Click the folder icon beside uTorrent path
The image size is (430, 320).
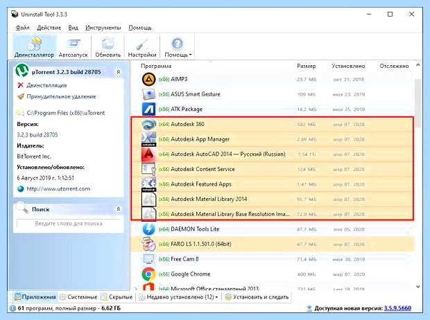[20, 113]
